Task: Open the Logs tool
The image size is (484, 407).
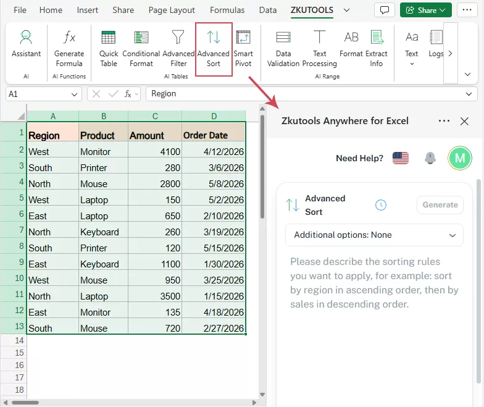Action: (x=436, y=44)
